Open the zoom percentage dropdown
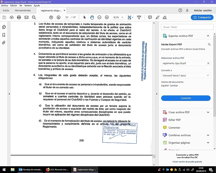This screenshot has height=173, width=216. click(x=122, y=17)
